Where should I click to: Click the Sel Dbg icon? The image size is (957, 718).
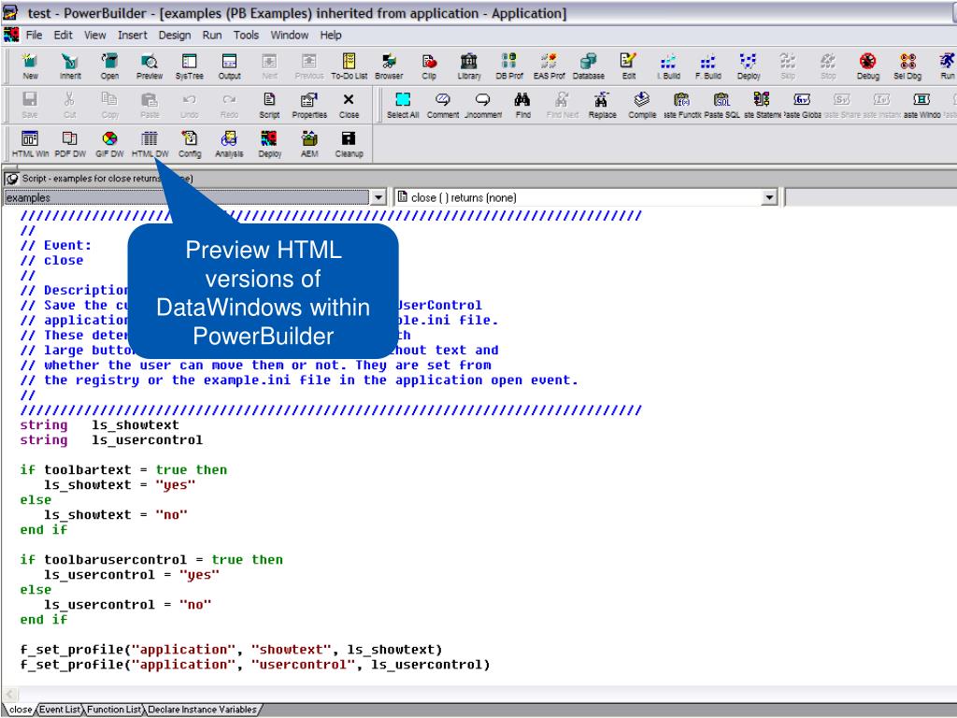pos(907,66)
